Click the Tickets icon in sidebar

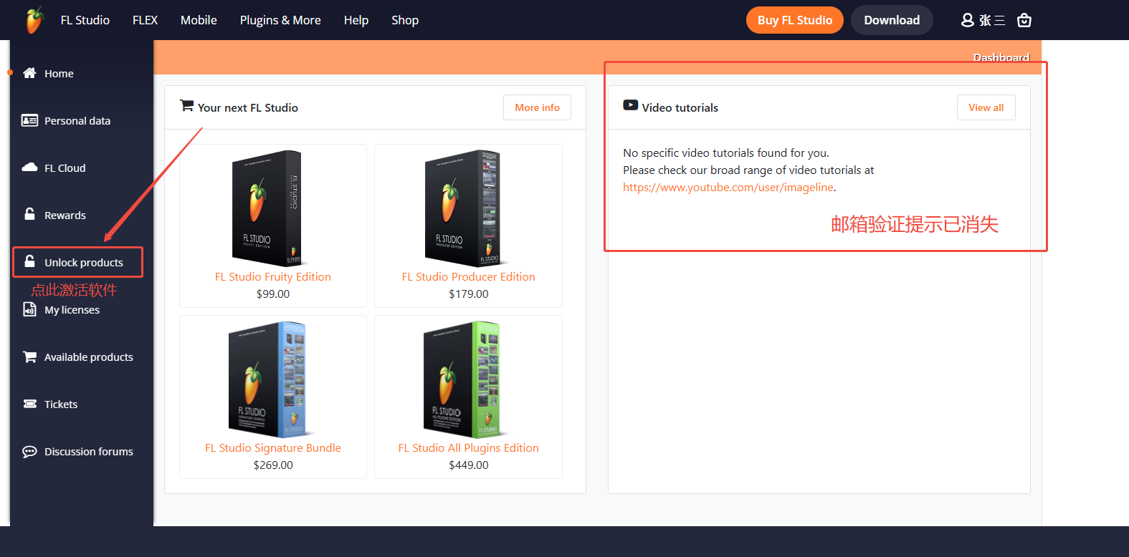(x=29, y=404)
